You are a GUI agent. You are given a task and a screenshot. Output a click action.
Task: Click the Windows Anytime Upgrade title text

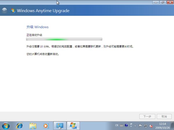point(43,11)
